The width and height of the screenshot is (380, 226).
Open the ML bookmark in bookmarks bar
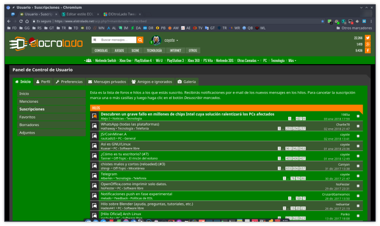[260, 28]
